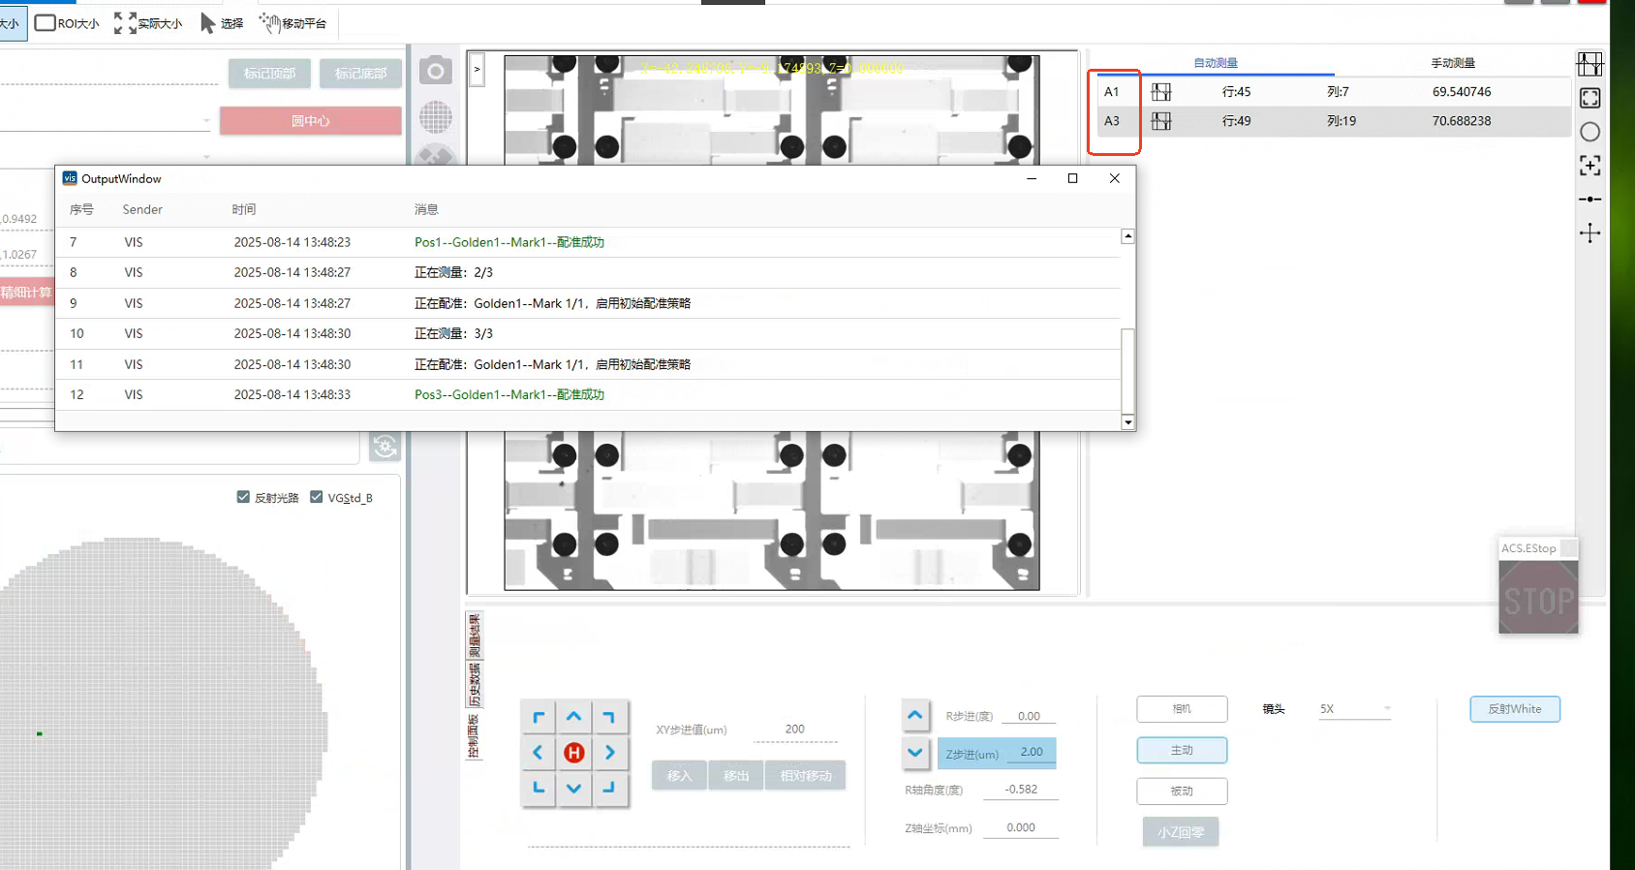The width and height of the screenshot is (1635, 870).
Task: Click the wafer grid map icon
Action: (436, 117)
